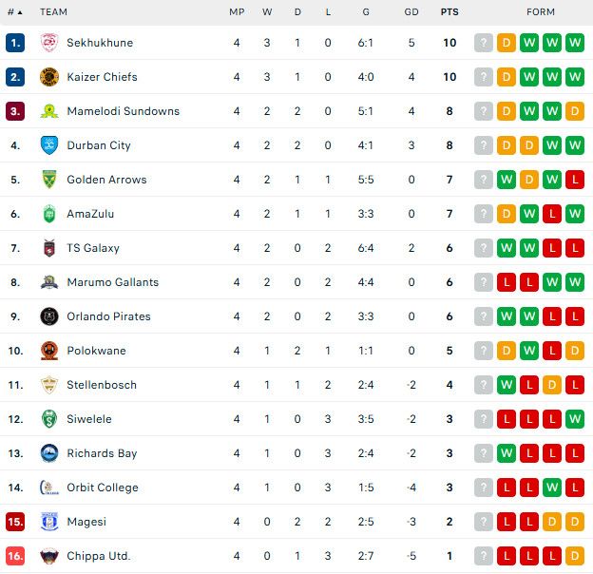The width and height of the screenshot is (593, 574).
Task: Sort standings by GD column header
Action: point(411,12)
